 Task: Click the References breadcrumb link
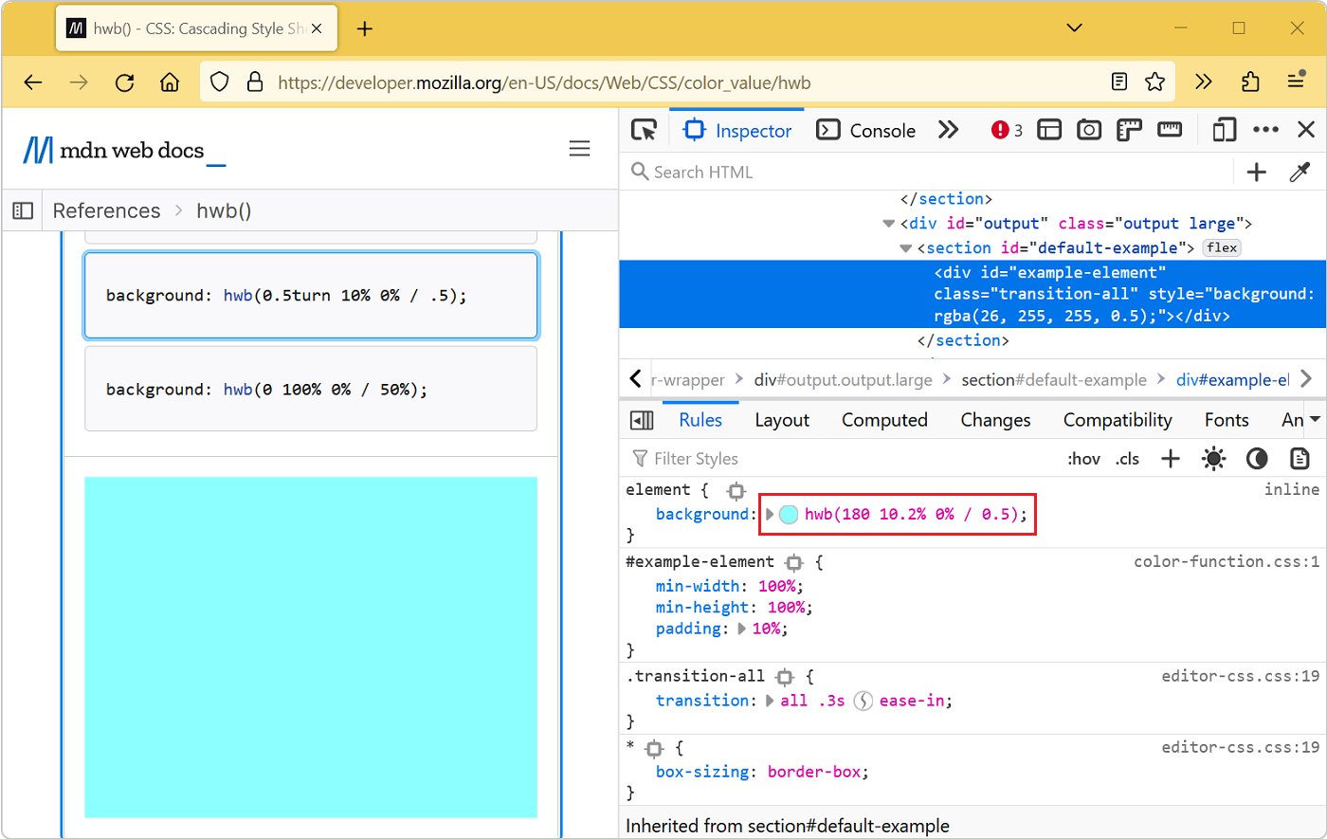pos(106,210)
